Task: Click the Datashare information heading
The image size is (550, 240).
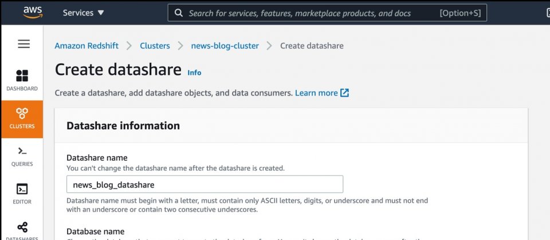Action: pyautogui.click(x=123, y=126)
